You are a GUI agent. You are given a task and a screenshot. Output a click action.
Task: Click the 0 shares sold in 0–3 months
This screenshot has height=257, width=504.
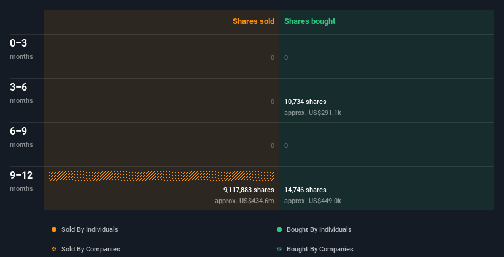[273, 58]
